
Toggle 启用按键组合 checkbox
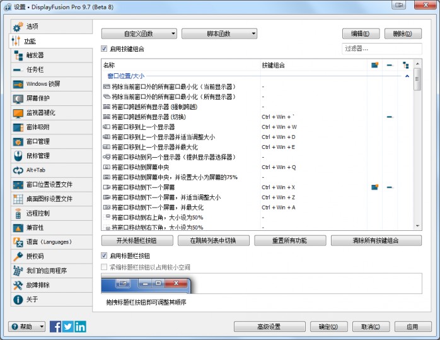click(104, 49)
